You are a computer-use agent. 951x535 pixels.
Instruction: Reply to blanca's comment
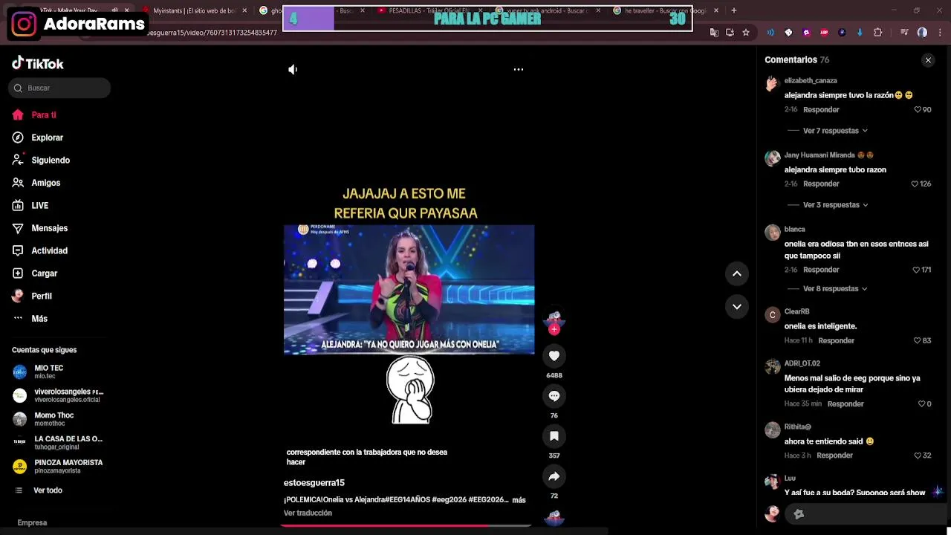pyautogui.click(x=821, y=270)
